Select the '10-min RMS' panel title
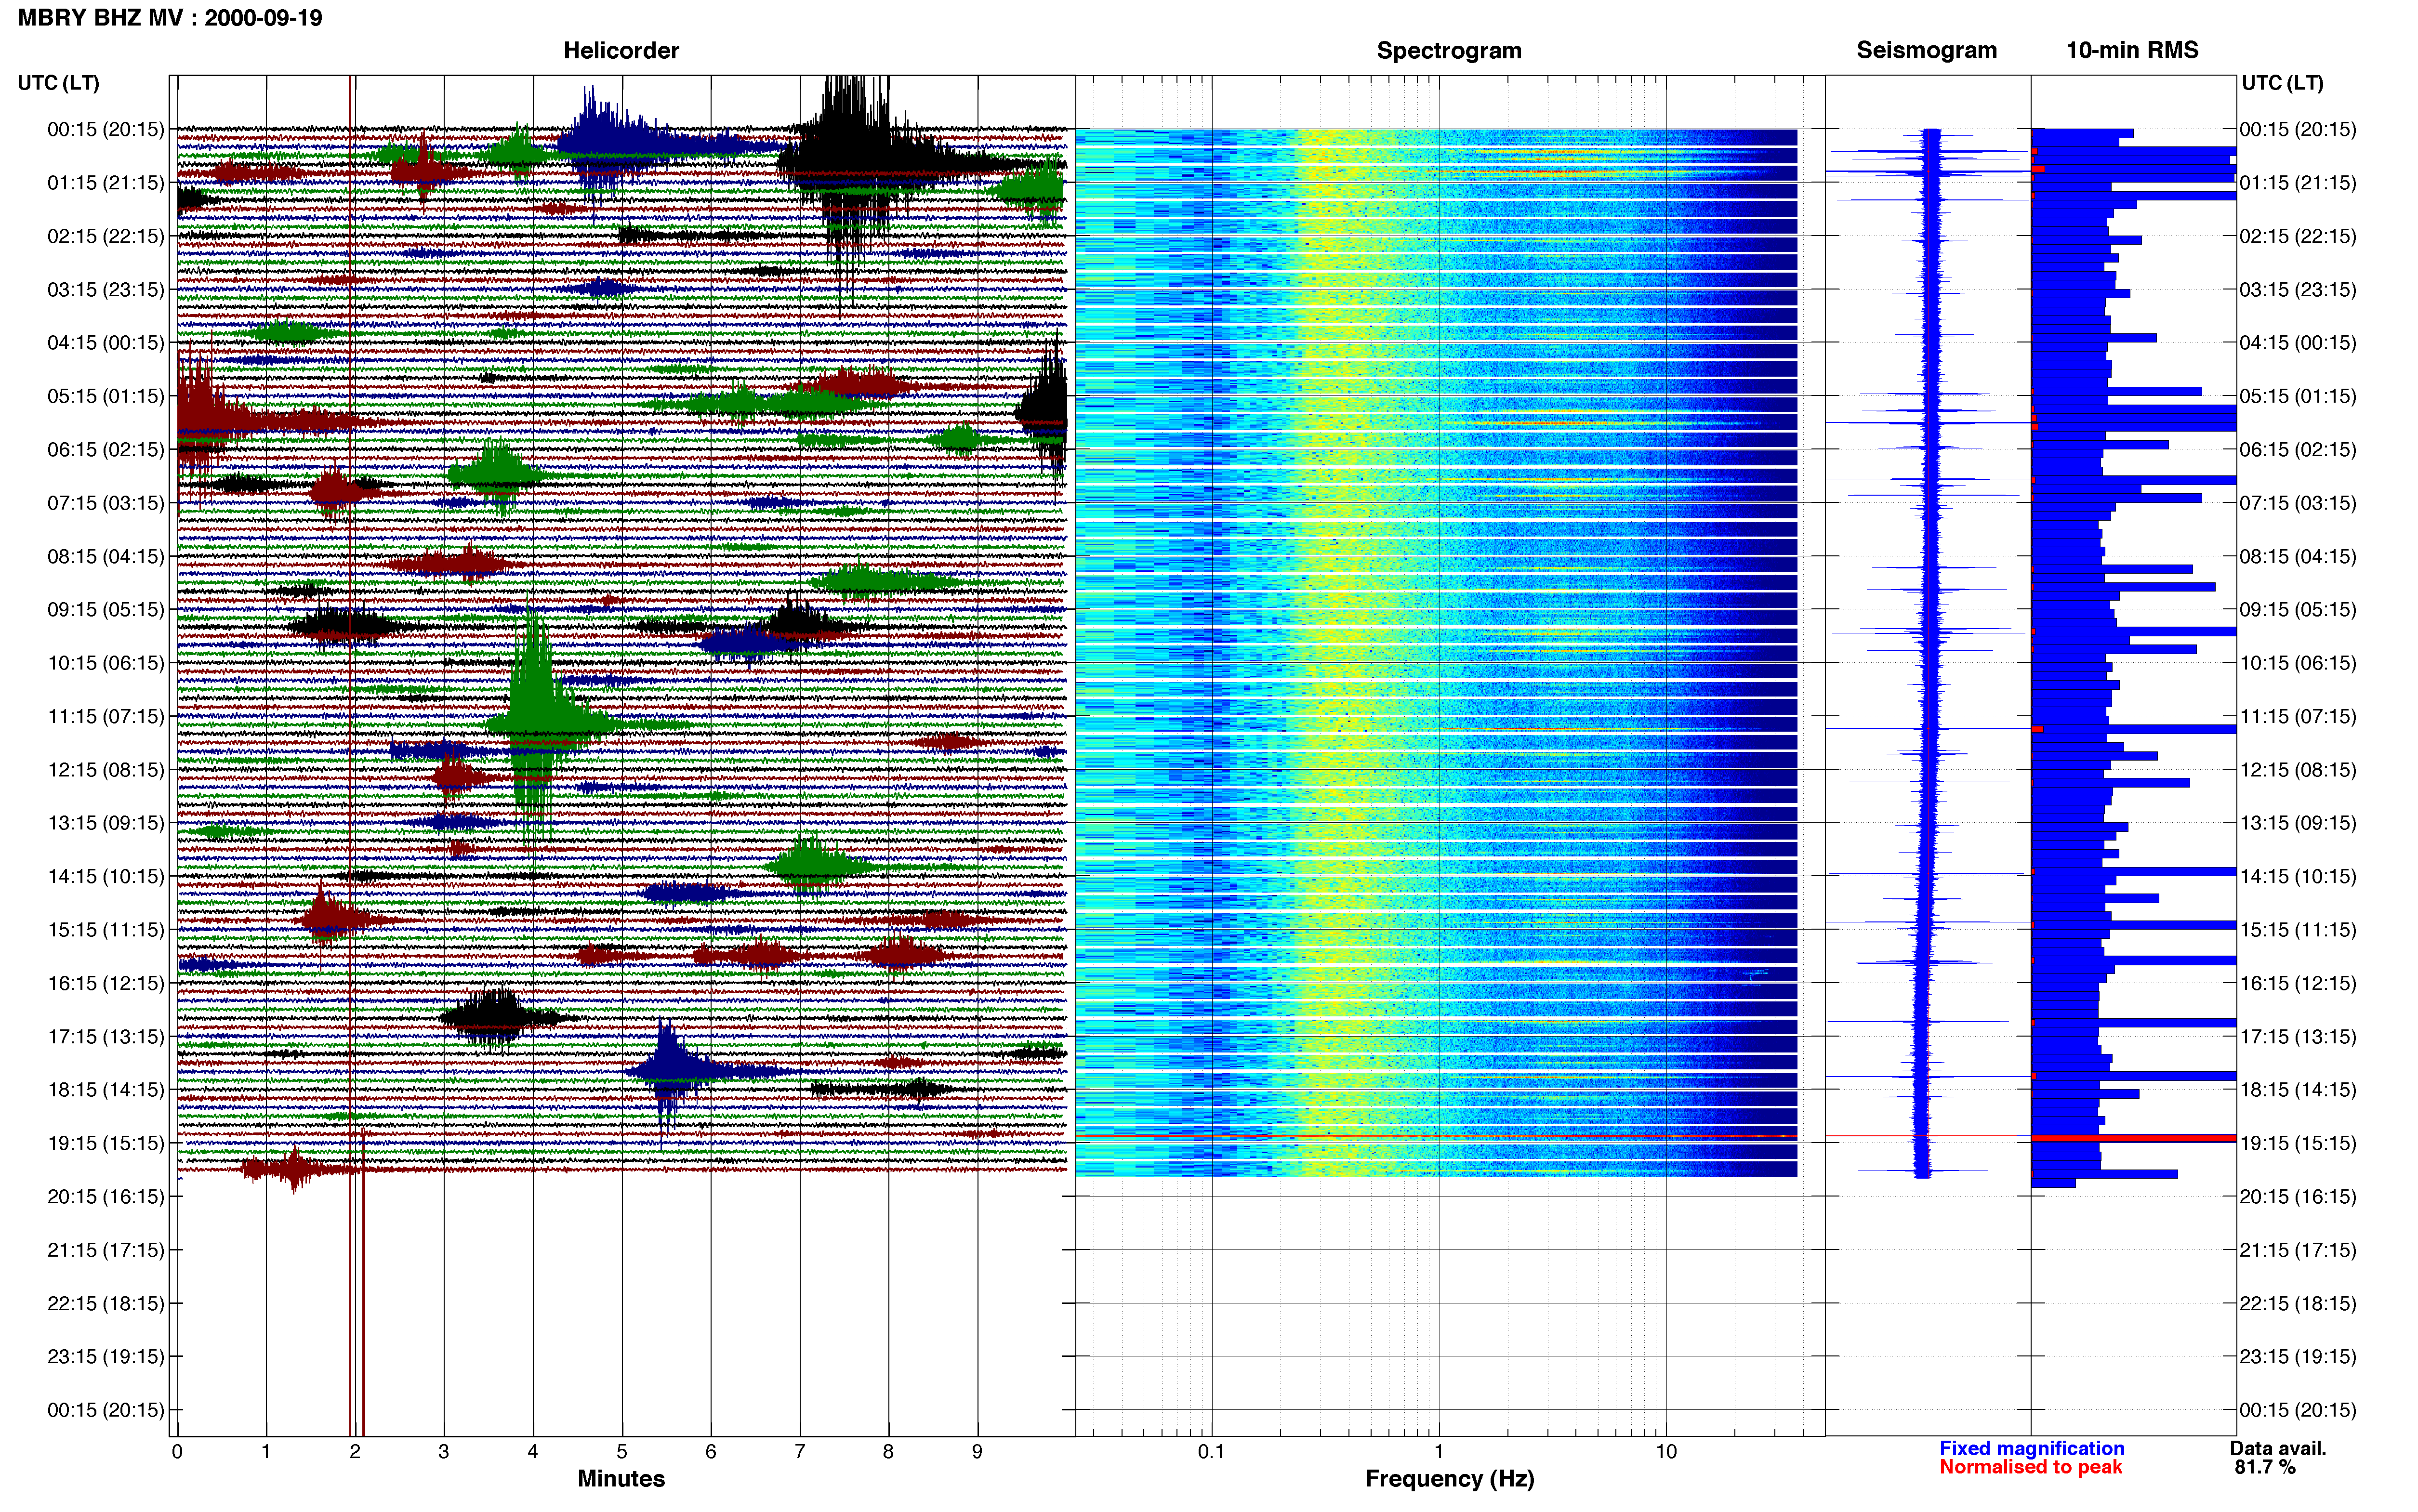 [x=2132, y=50]
